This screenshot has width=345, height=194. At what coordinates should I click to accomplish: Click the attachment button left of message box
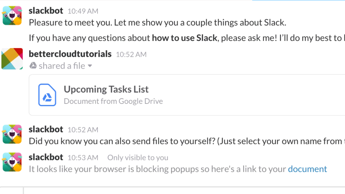click(x=12, y=190)
